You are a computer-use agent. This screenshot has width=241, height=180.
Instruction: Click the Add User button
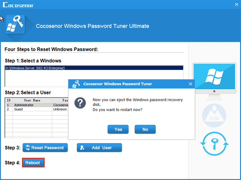tap(99, 148)
